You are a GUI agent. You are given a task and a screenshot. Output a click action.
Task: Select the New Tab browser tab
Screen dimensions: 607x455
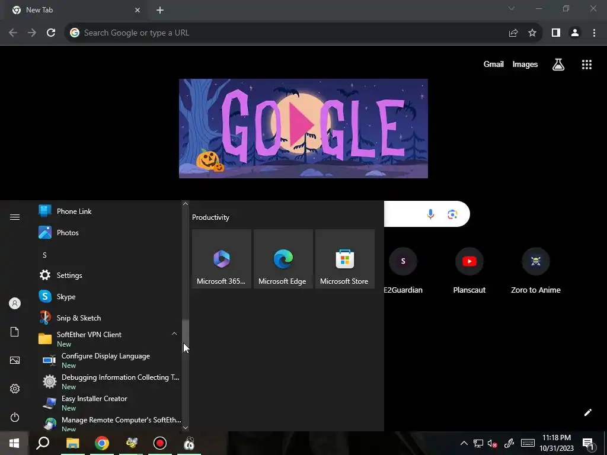pyautogui.click(x=76, y=10)
